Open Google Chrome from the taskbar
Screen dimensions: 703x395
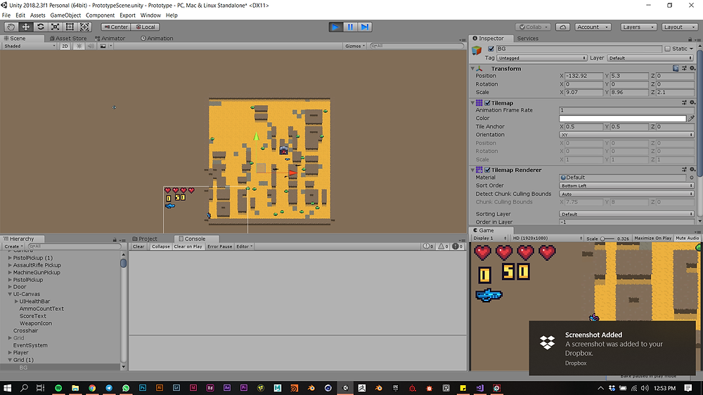(92, 388)
